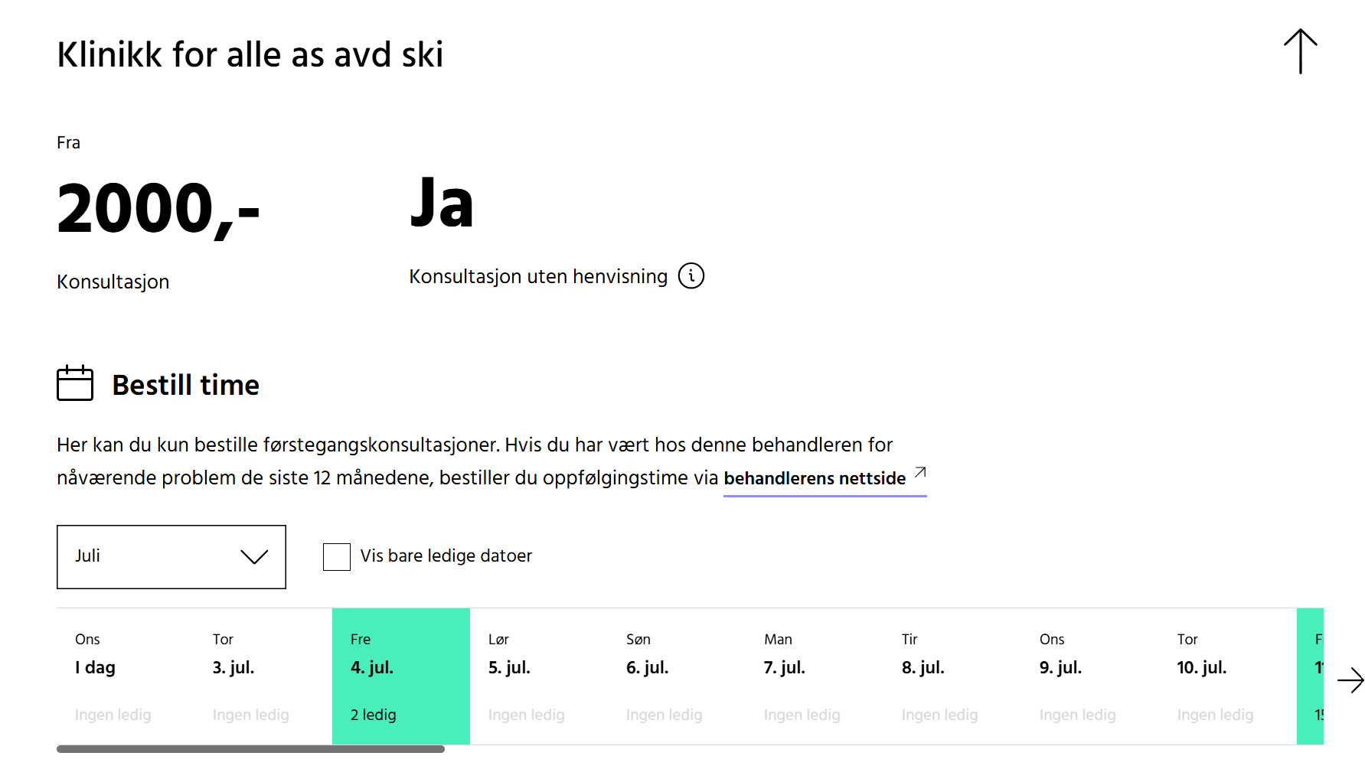Viewport: 1365px width, 769px height.
Task: Open behandlerens nettside link
Action: (814, 479)
